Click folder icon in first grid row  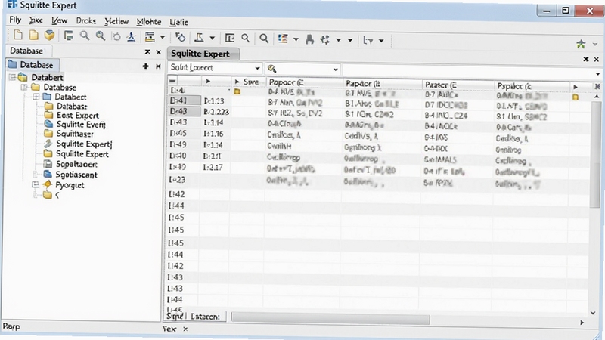pos(237,91)
